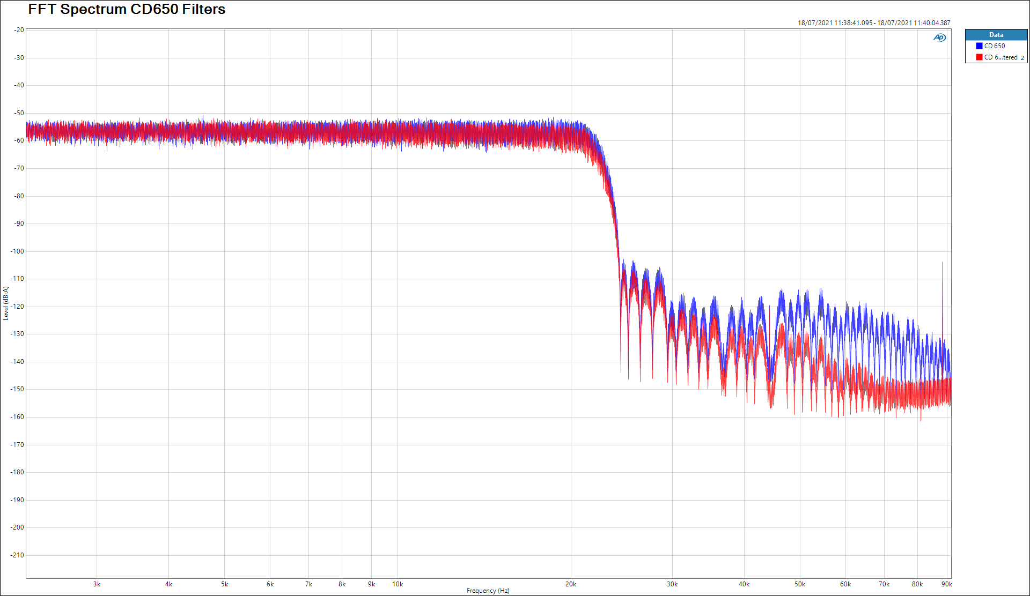Viewport: 1030px width, 596px height.
Task: Click the 50k tick on frequency axis
Action: click(x=800, y=584)
